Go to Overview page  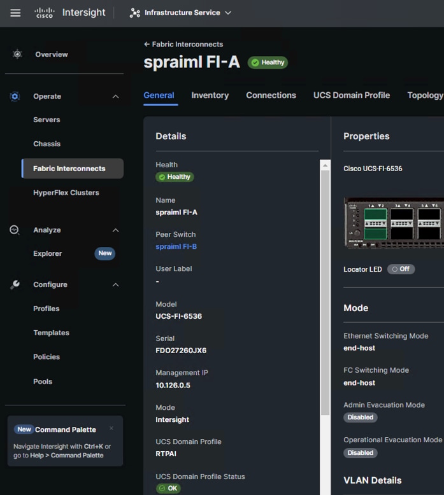tap(52, 54)
